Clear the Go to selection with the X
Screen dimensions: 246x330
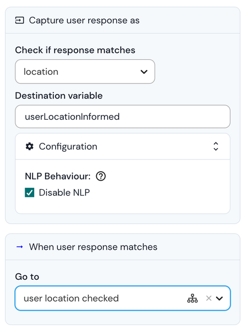tap(209, 298)
